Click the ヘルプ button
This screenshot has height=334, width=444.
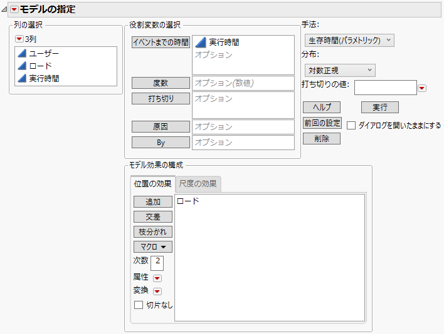[x=322, y=108]
